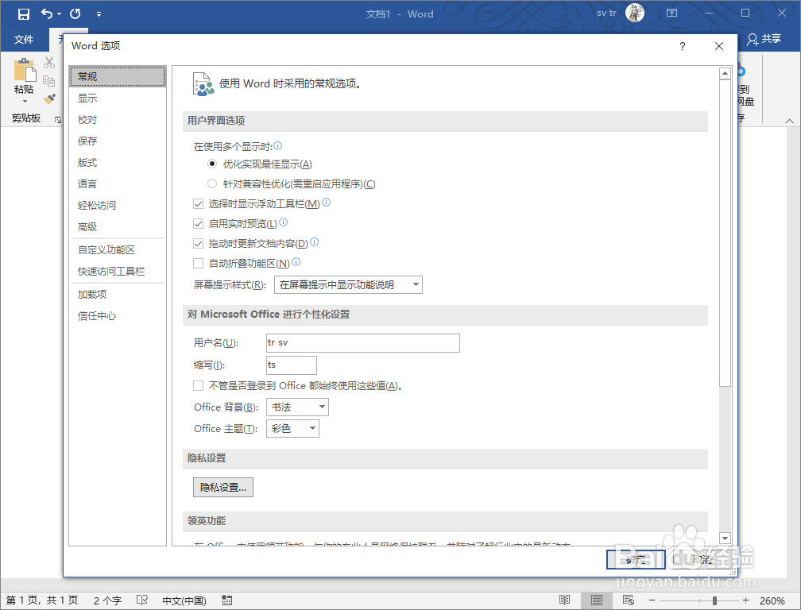Click the Undo arrow in quick access toolbar

click(46, 14)
